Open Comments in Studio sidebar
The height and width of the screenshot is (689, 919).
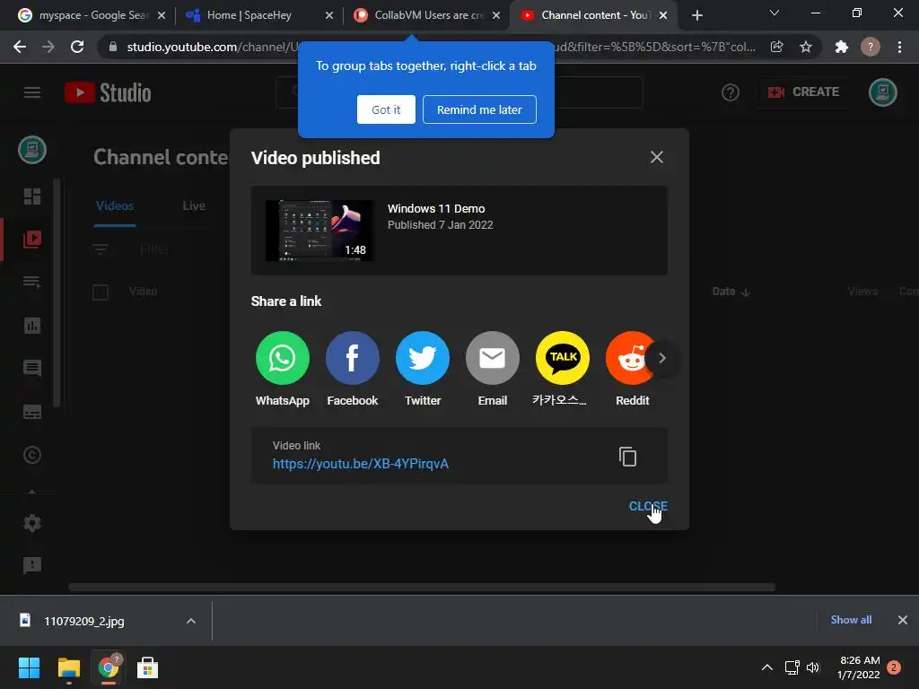[x=32, y=369]
